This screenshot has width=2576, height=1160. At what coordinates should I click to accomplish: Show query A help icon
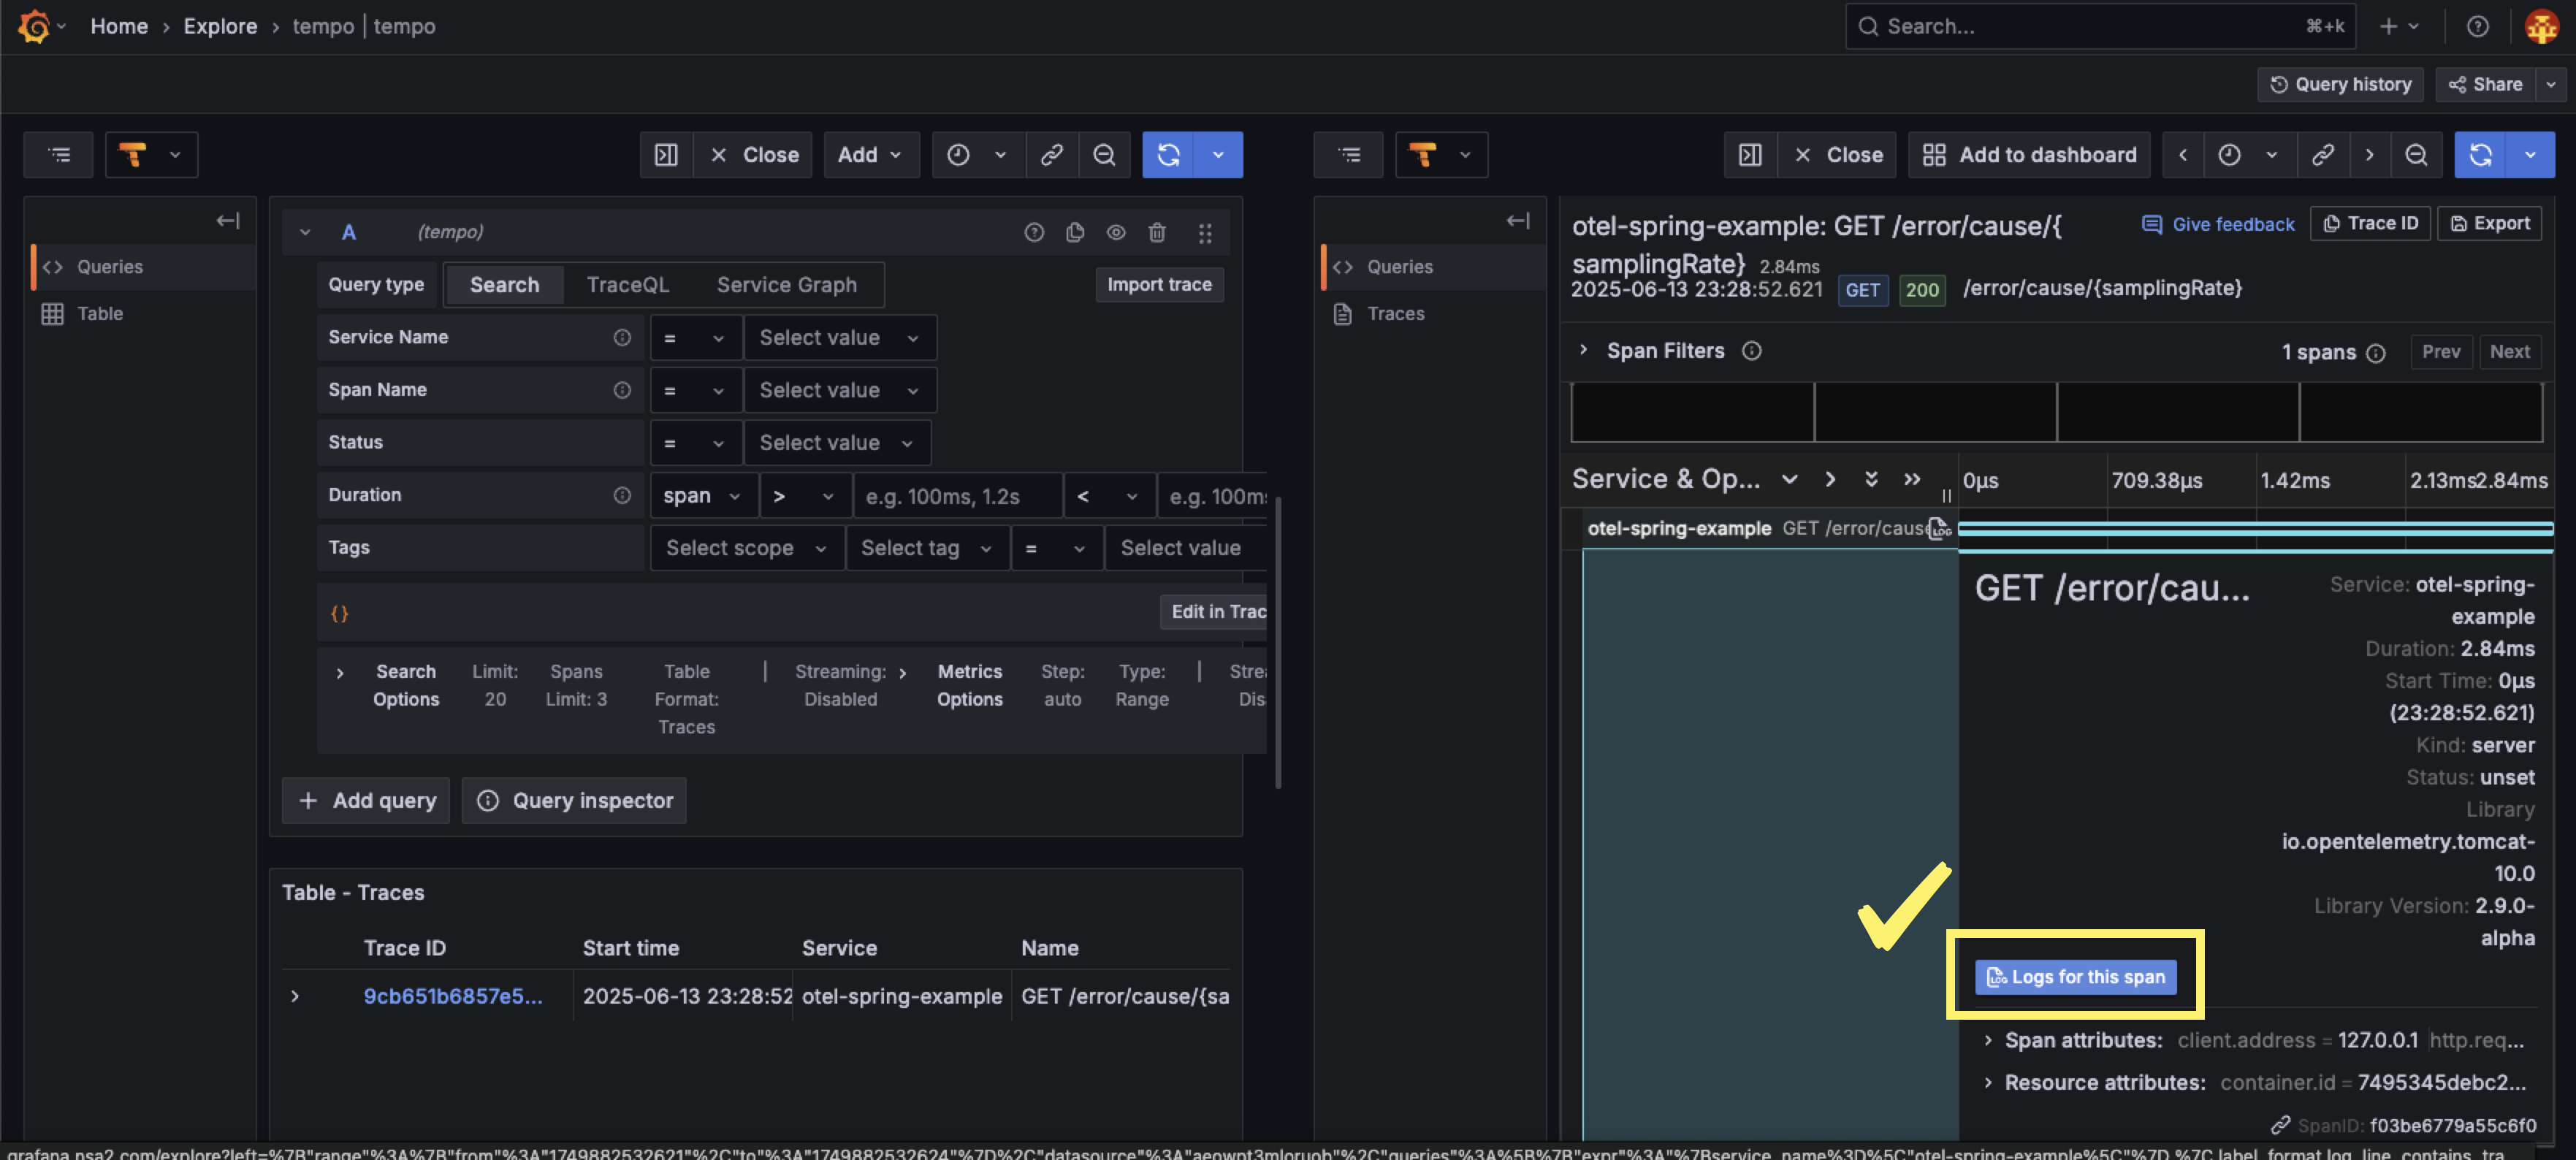coord(1034,232)
